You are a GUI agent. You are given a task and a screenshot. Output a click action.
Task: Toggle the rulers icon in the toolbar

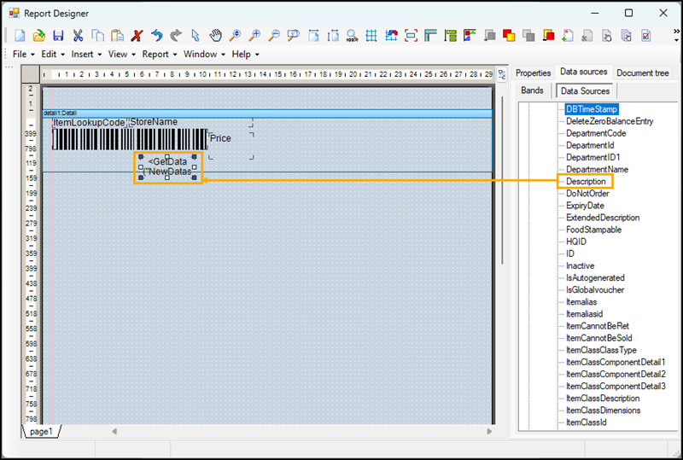pos(430,36)
